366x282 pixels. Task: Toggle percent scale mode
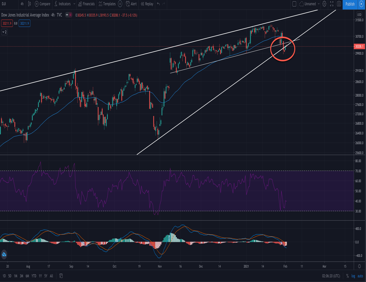click(347, 276)
